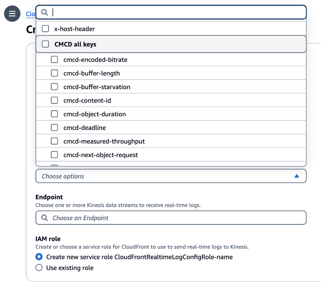Open the navigation hamburger menu
Image resolution: width=321 pixels, height=286 pixels.
click(x=12, y=14)
